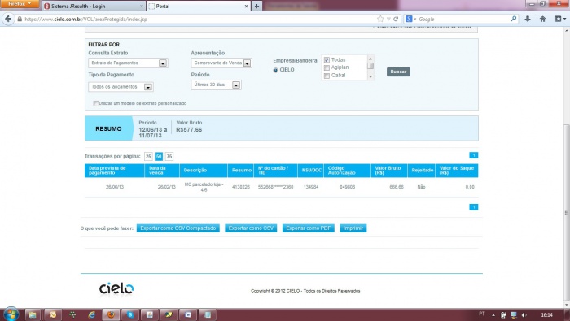Image resolution: width=570 pixels, height=321 pixels.
Task: Click the URL address field
Action: (196, 19)
